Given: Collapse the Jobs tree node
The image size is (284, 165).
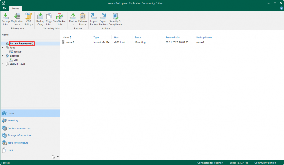Looking at the screenshot, I should coord(3,48).
